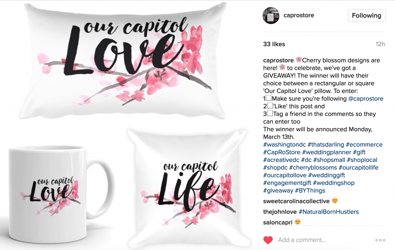Toggle the Following button
395x250 pixels.
366,15
